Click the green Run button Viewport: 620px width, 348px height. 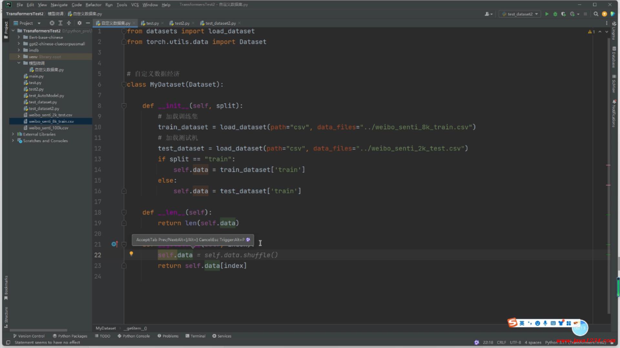coord(547,14)
